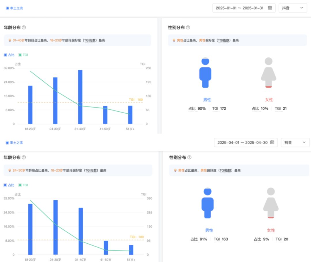Toggle the TGI legend in the April chart
Image resolution: width=311 pixels, height=262 pixels.
pos(23,185)
